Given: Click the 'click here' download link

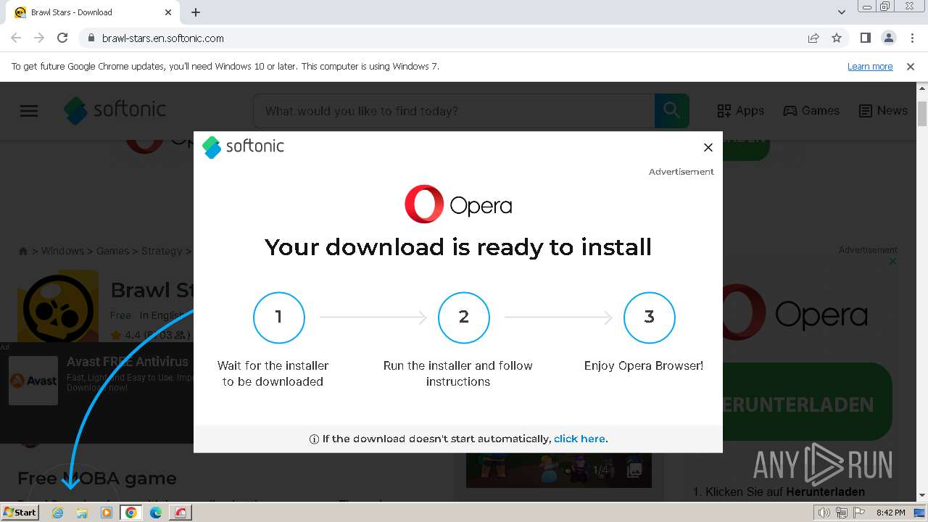Looking at the screenshot, I should tap(581, 439).
